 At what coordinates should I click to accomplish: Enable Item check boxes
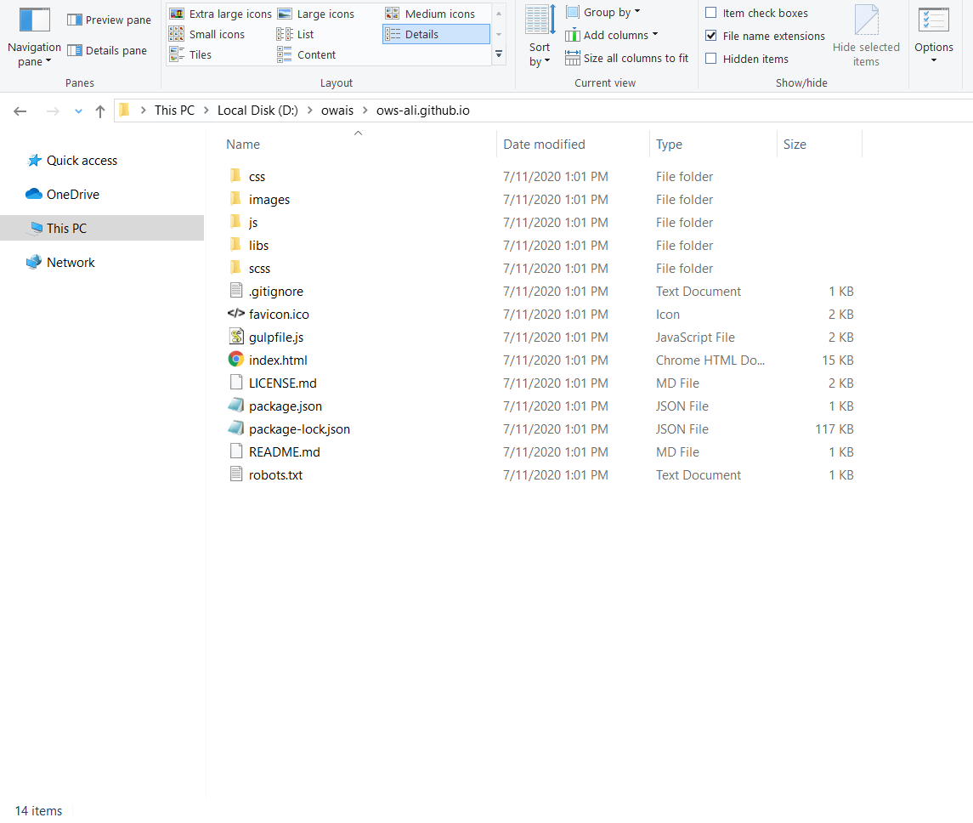click(711, 13)
